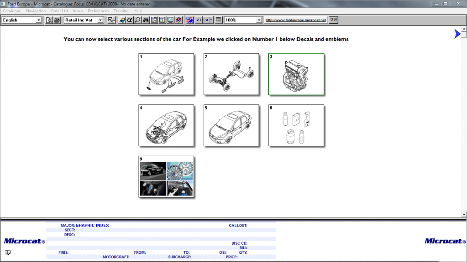This screenshot has width=467, height=262.
Task: Click the OSI toolbar button
Action: point(333,20)
